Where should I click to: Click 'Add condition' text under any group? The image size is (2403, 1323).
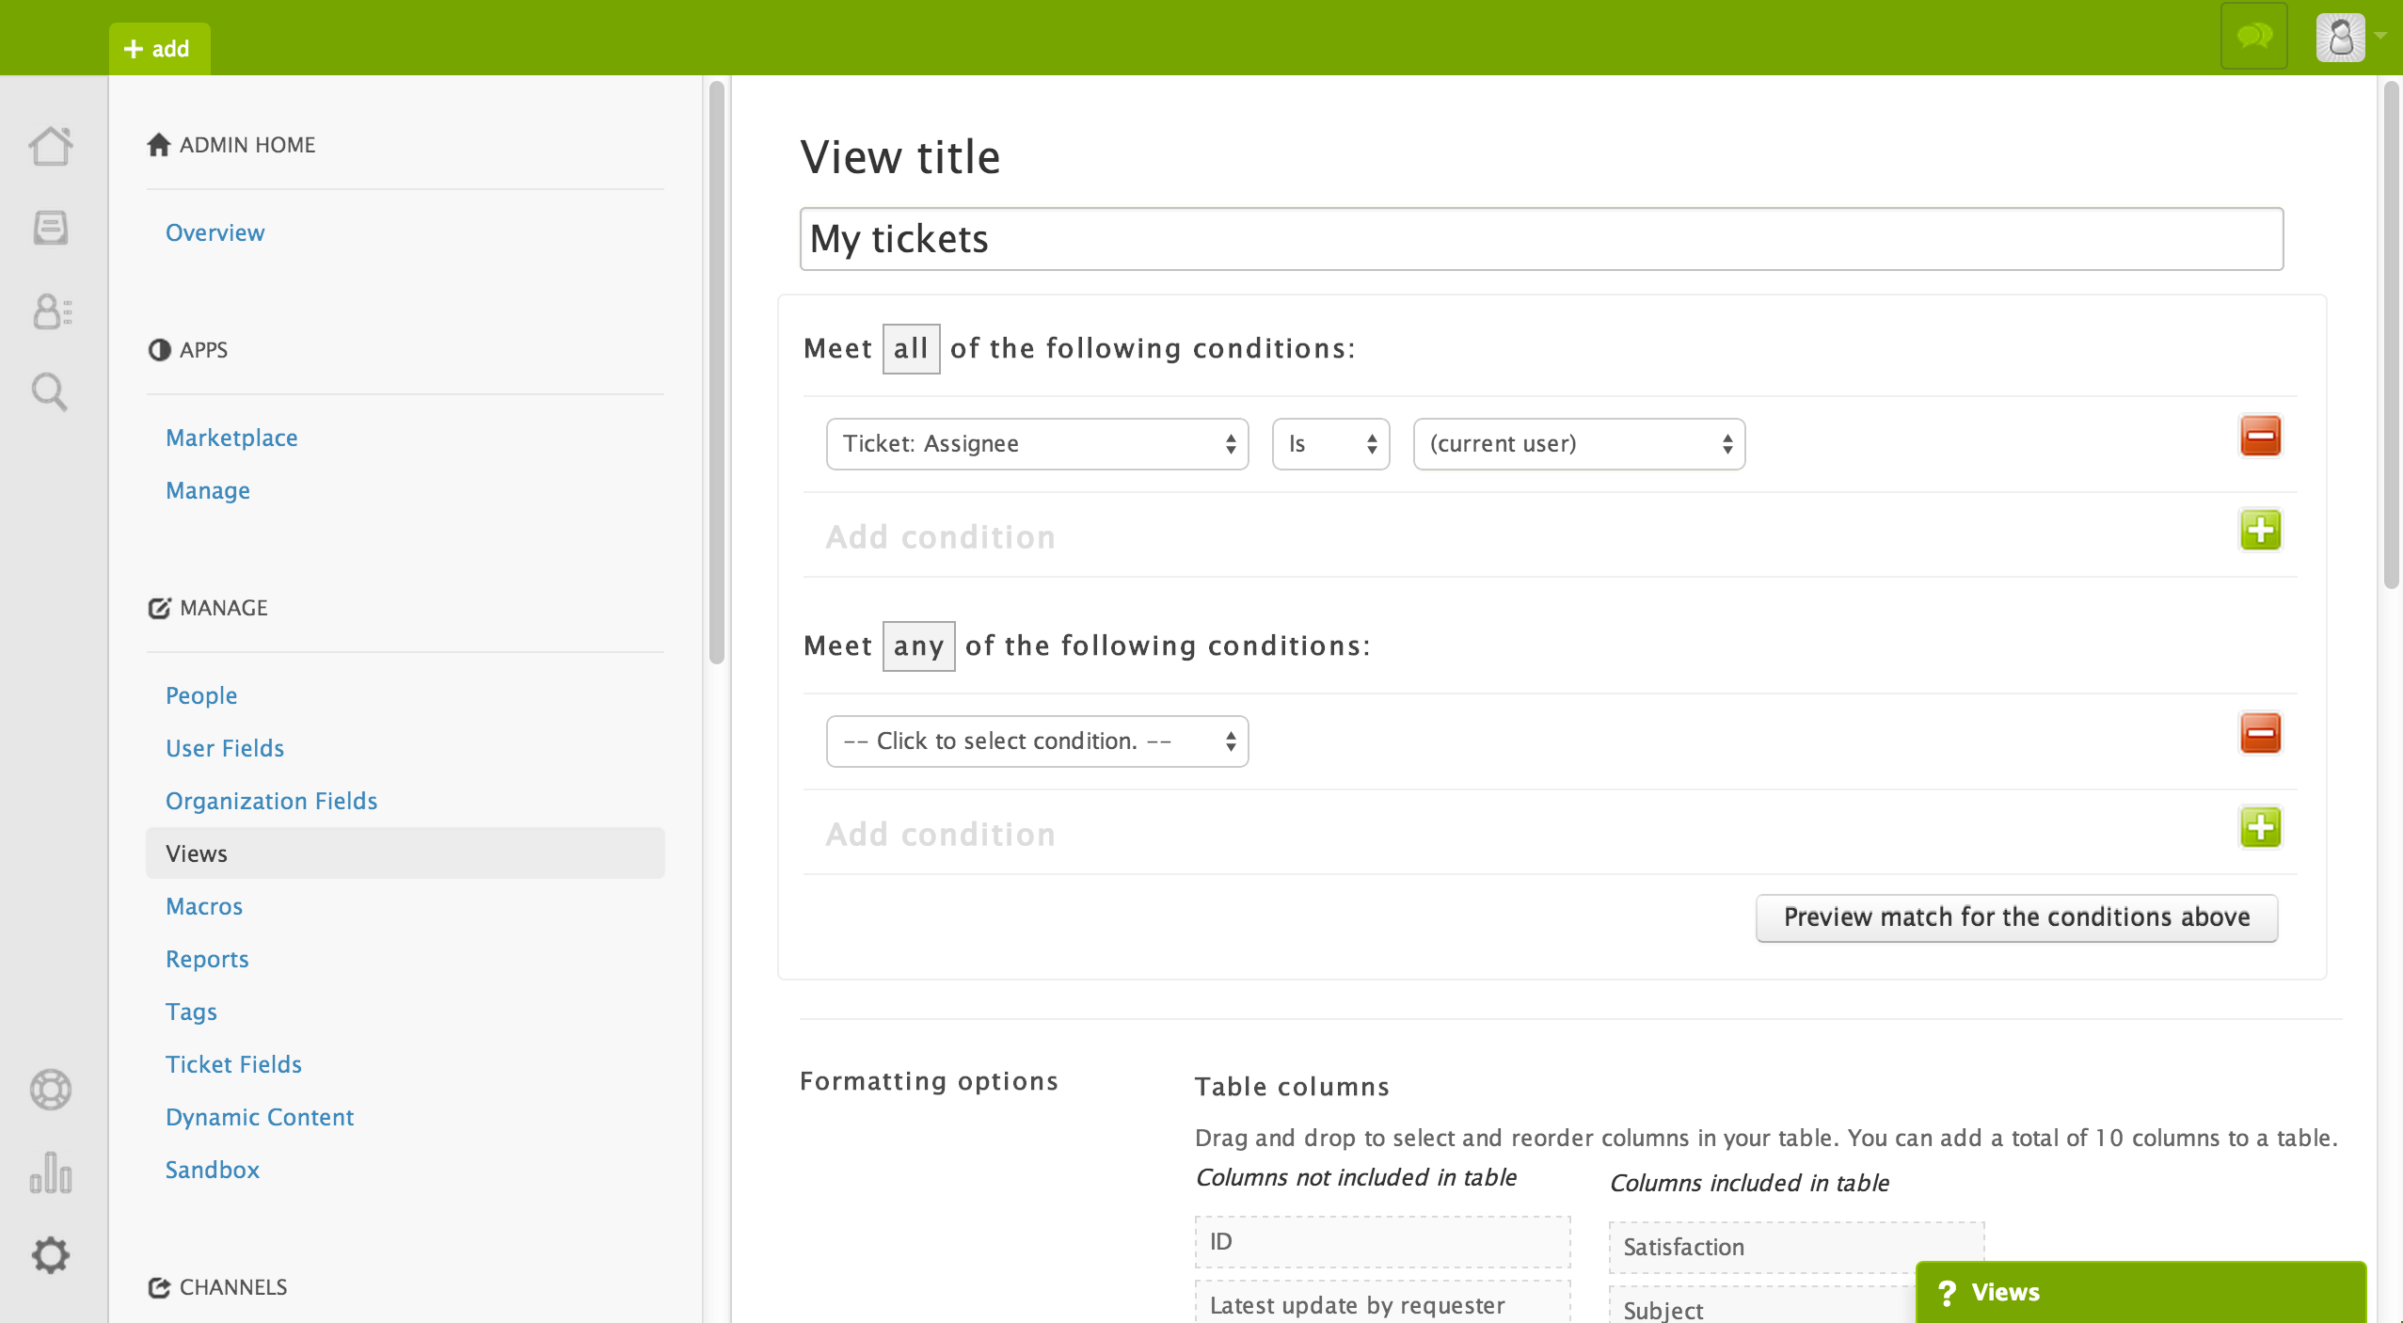(941, 834)
